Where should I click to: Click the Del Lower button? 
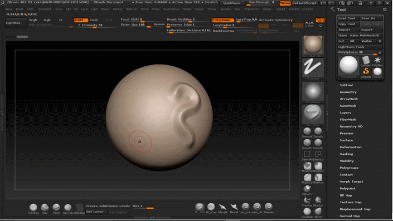96,212
